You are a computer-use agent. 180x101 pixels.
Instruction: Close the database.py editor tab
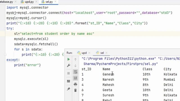[16, 2]
